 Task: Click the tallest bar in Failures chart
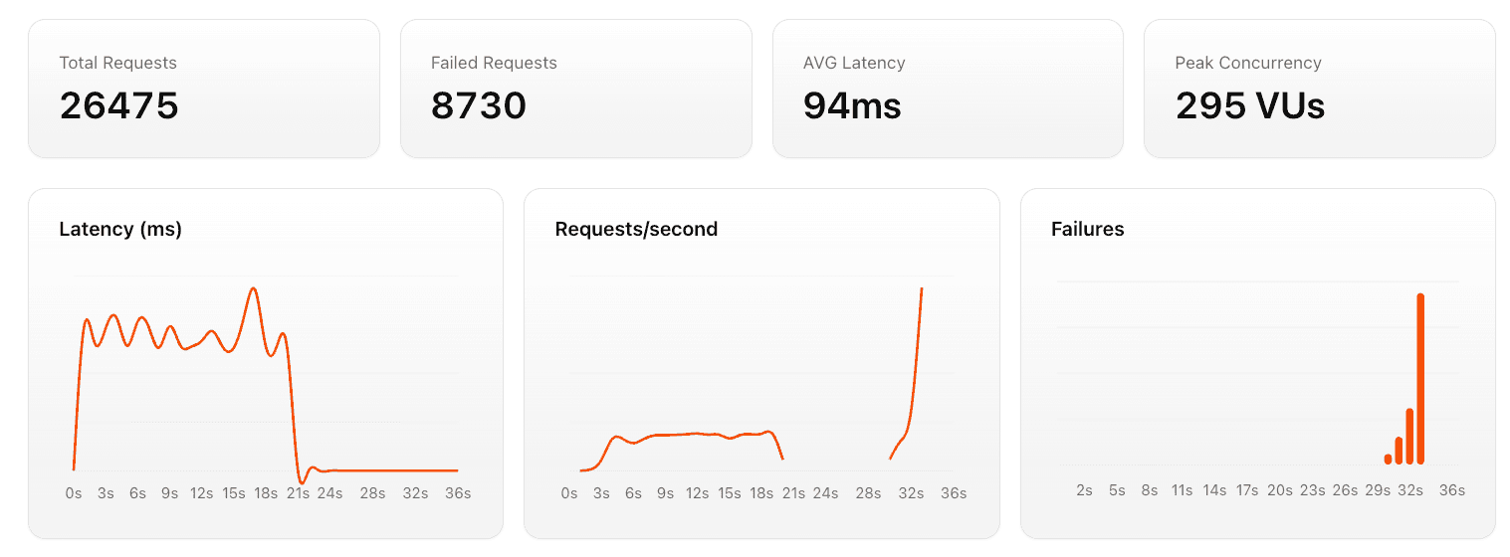tap(1420, 378)
